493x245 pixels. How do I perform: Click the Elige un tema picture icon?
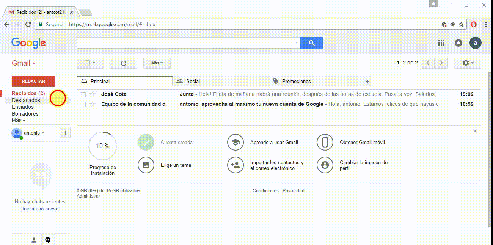click(146, 165)
